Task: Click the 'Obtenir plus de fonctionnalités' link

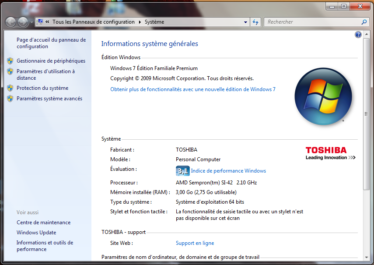Action: pyautogui.click(x=193, y=89)
